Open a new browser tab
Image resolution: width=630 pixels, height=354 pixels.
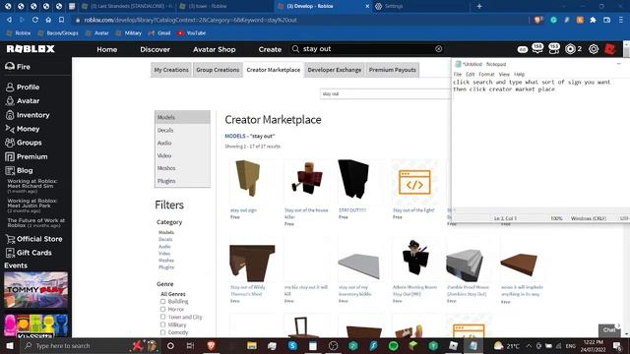[x=479, y=6]
